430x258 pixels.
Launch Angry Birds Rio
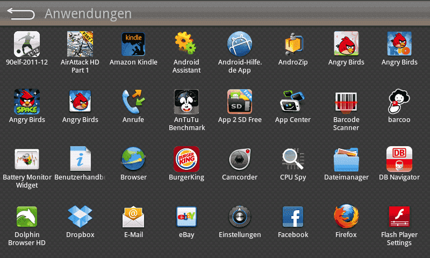click(399, 44)
